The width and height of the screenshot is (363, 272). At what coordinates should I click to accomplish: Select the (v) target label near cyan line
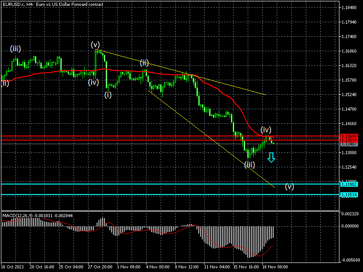[289, 186]
